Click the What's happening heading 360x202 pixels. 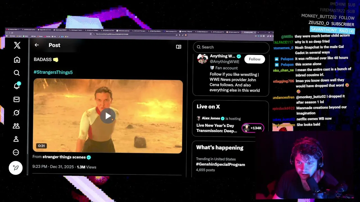(220, 148)
